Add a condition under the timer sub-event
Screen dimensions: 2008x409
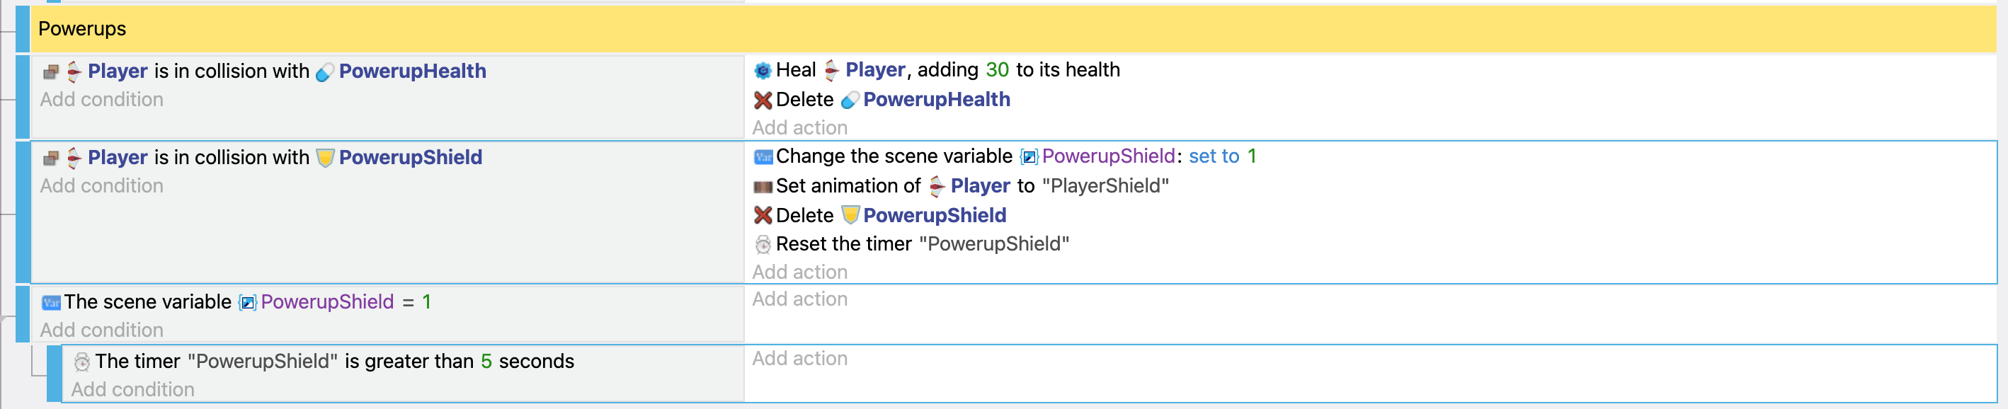[x=132, y=389]
